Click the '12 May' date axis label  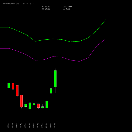pos(21,126)
